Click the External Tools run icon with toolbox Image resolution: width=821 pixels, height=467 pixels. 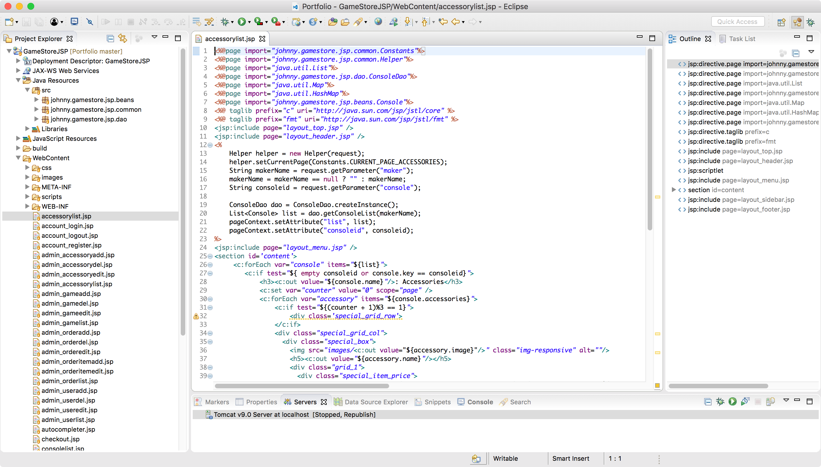(275, 22)
